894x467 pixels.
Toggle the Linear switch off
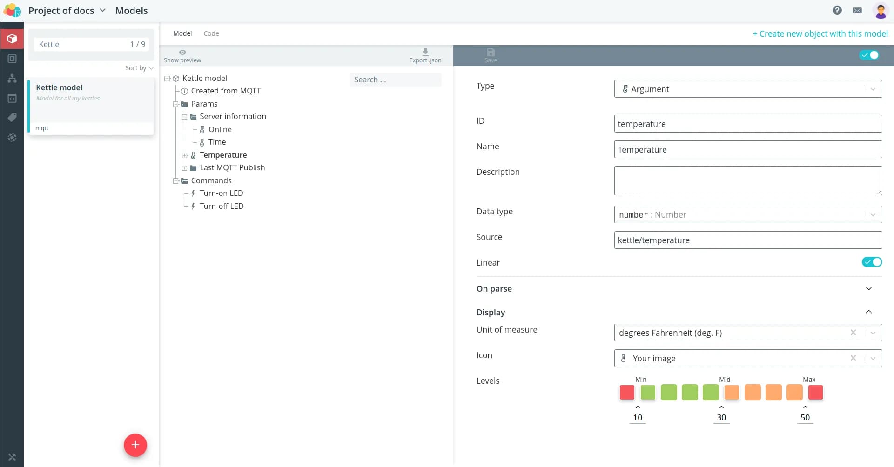click(x=871, y=262)
